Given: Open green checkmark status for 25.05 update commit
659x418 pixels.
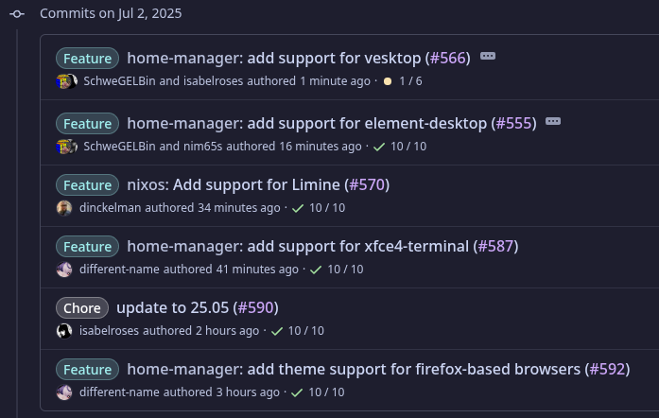Looking at the screenshot, I should tap(277, 331).
